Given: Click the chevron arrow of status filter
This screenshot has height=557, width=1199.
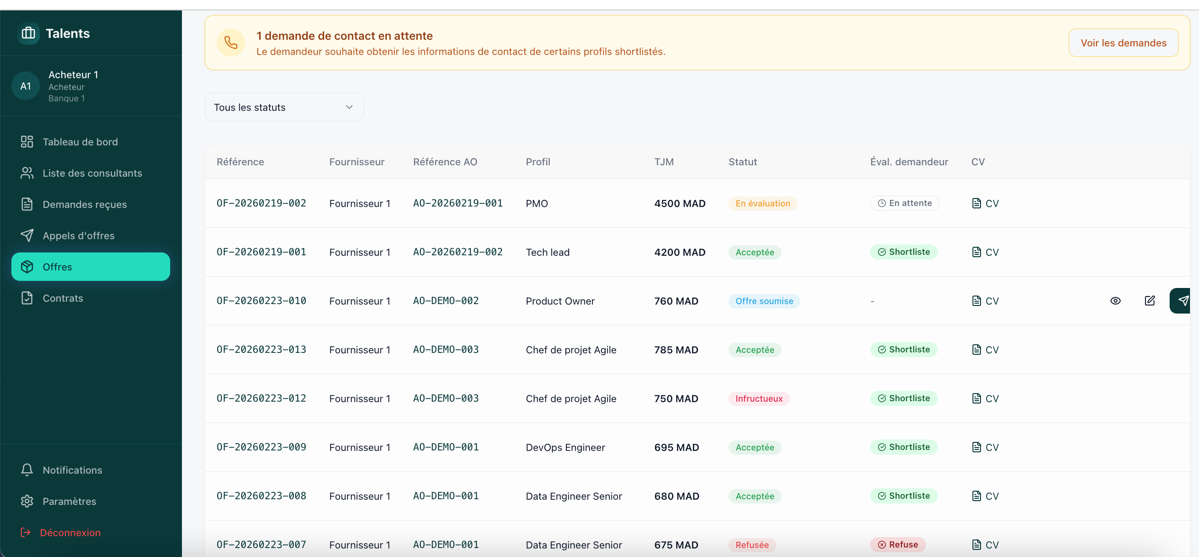Looking at the screenshot, I should (x=349, y=108).
